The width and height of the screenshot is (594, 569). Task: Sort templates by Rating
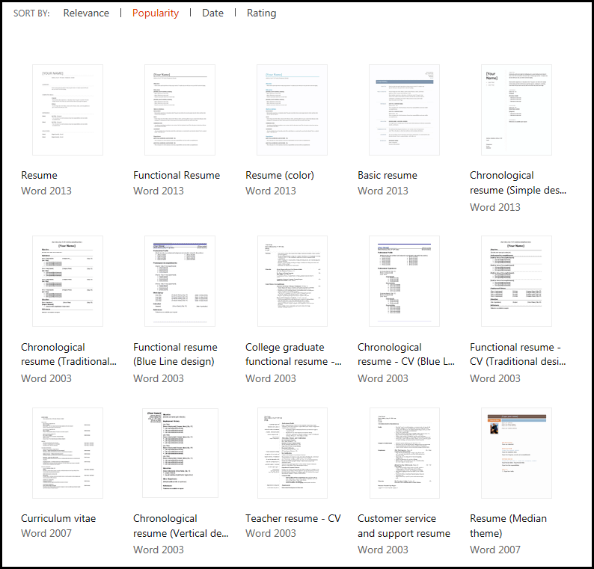click(261, 13)
